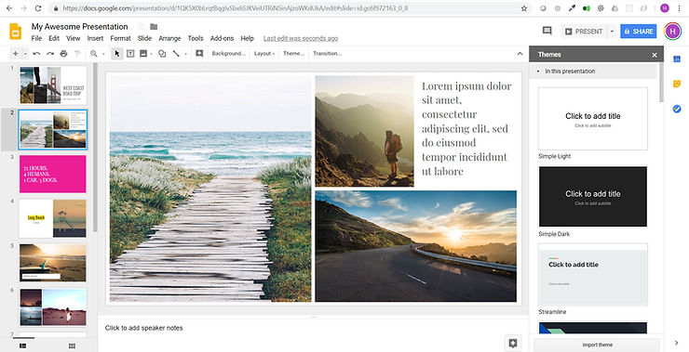Open the Add-ons menu
This screenshot has height=352, width=689.
[222, 39]
